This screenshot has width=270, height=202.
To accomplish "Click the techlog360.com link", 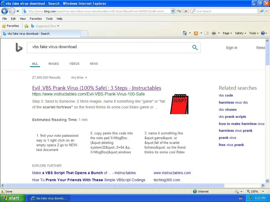I will pos(167,180).
